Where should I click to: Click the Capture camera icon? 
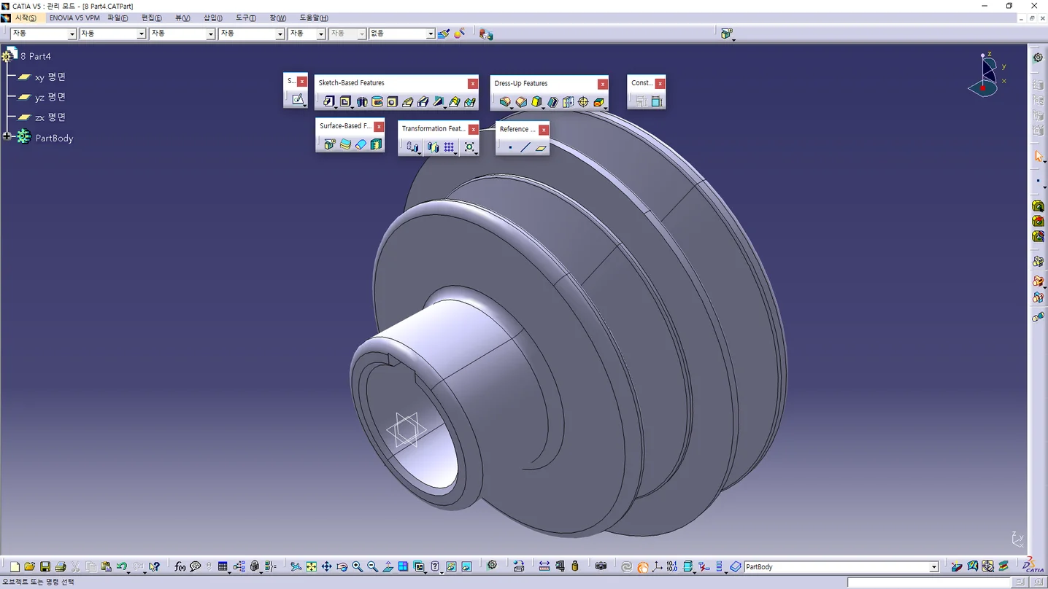click(x=601, y=566)
